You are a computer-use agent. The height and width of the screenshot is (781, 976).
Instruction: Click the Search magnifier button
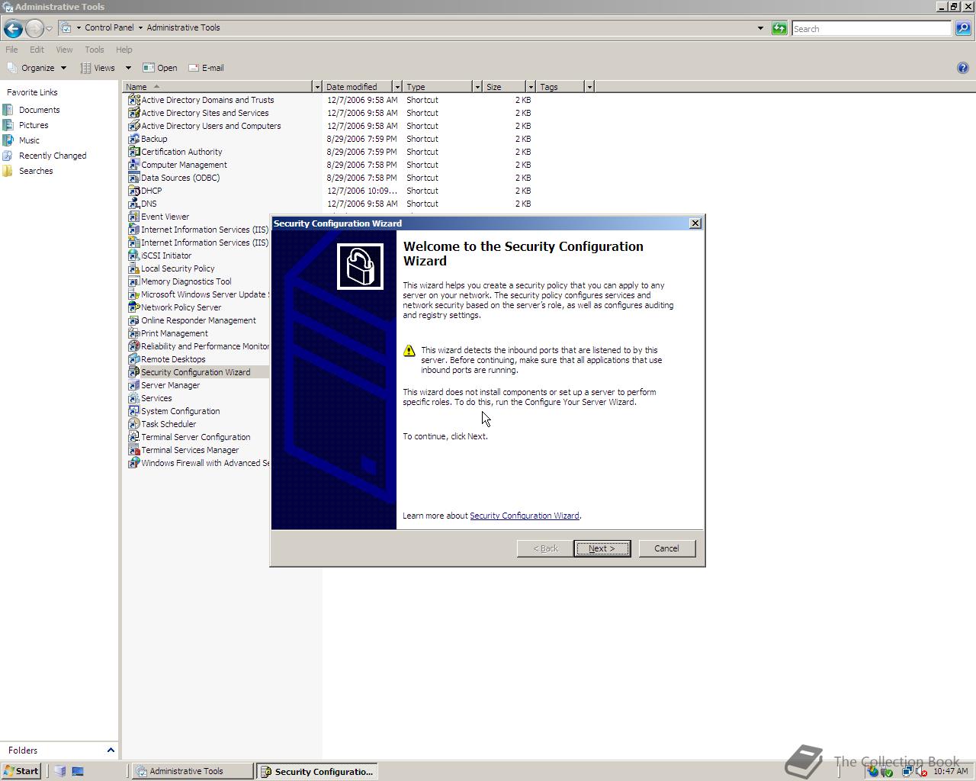[963, 28]
